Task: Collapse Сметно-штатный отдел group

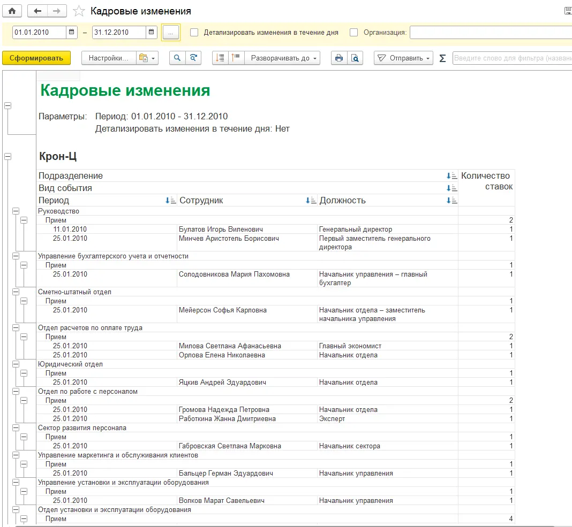Action: tap(16, 292)
